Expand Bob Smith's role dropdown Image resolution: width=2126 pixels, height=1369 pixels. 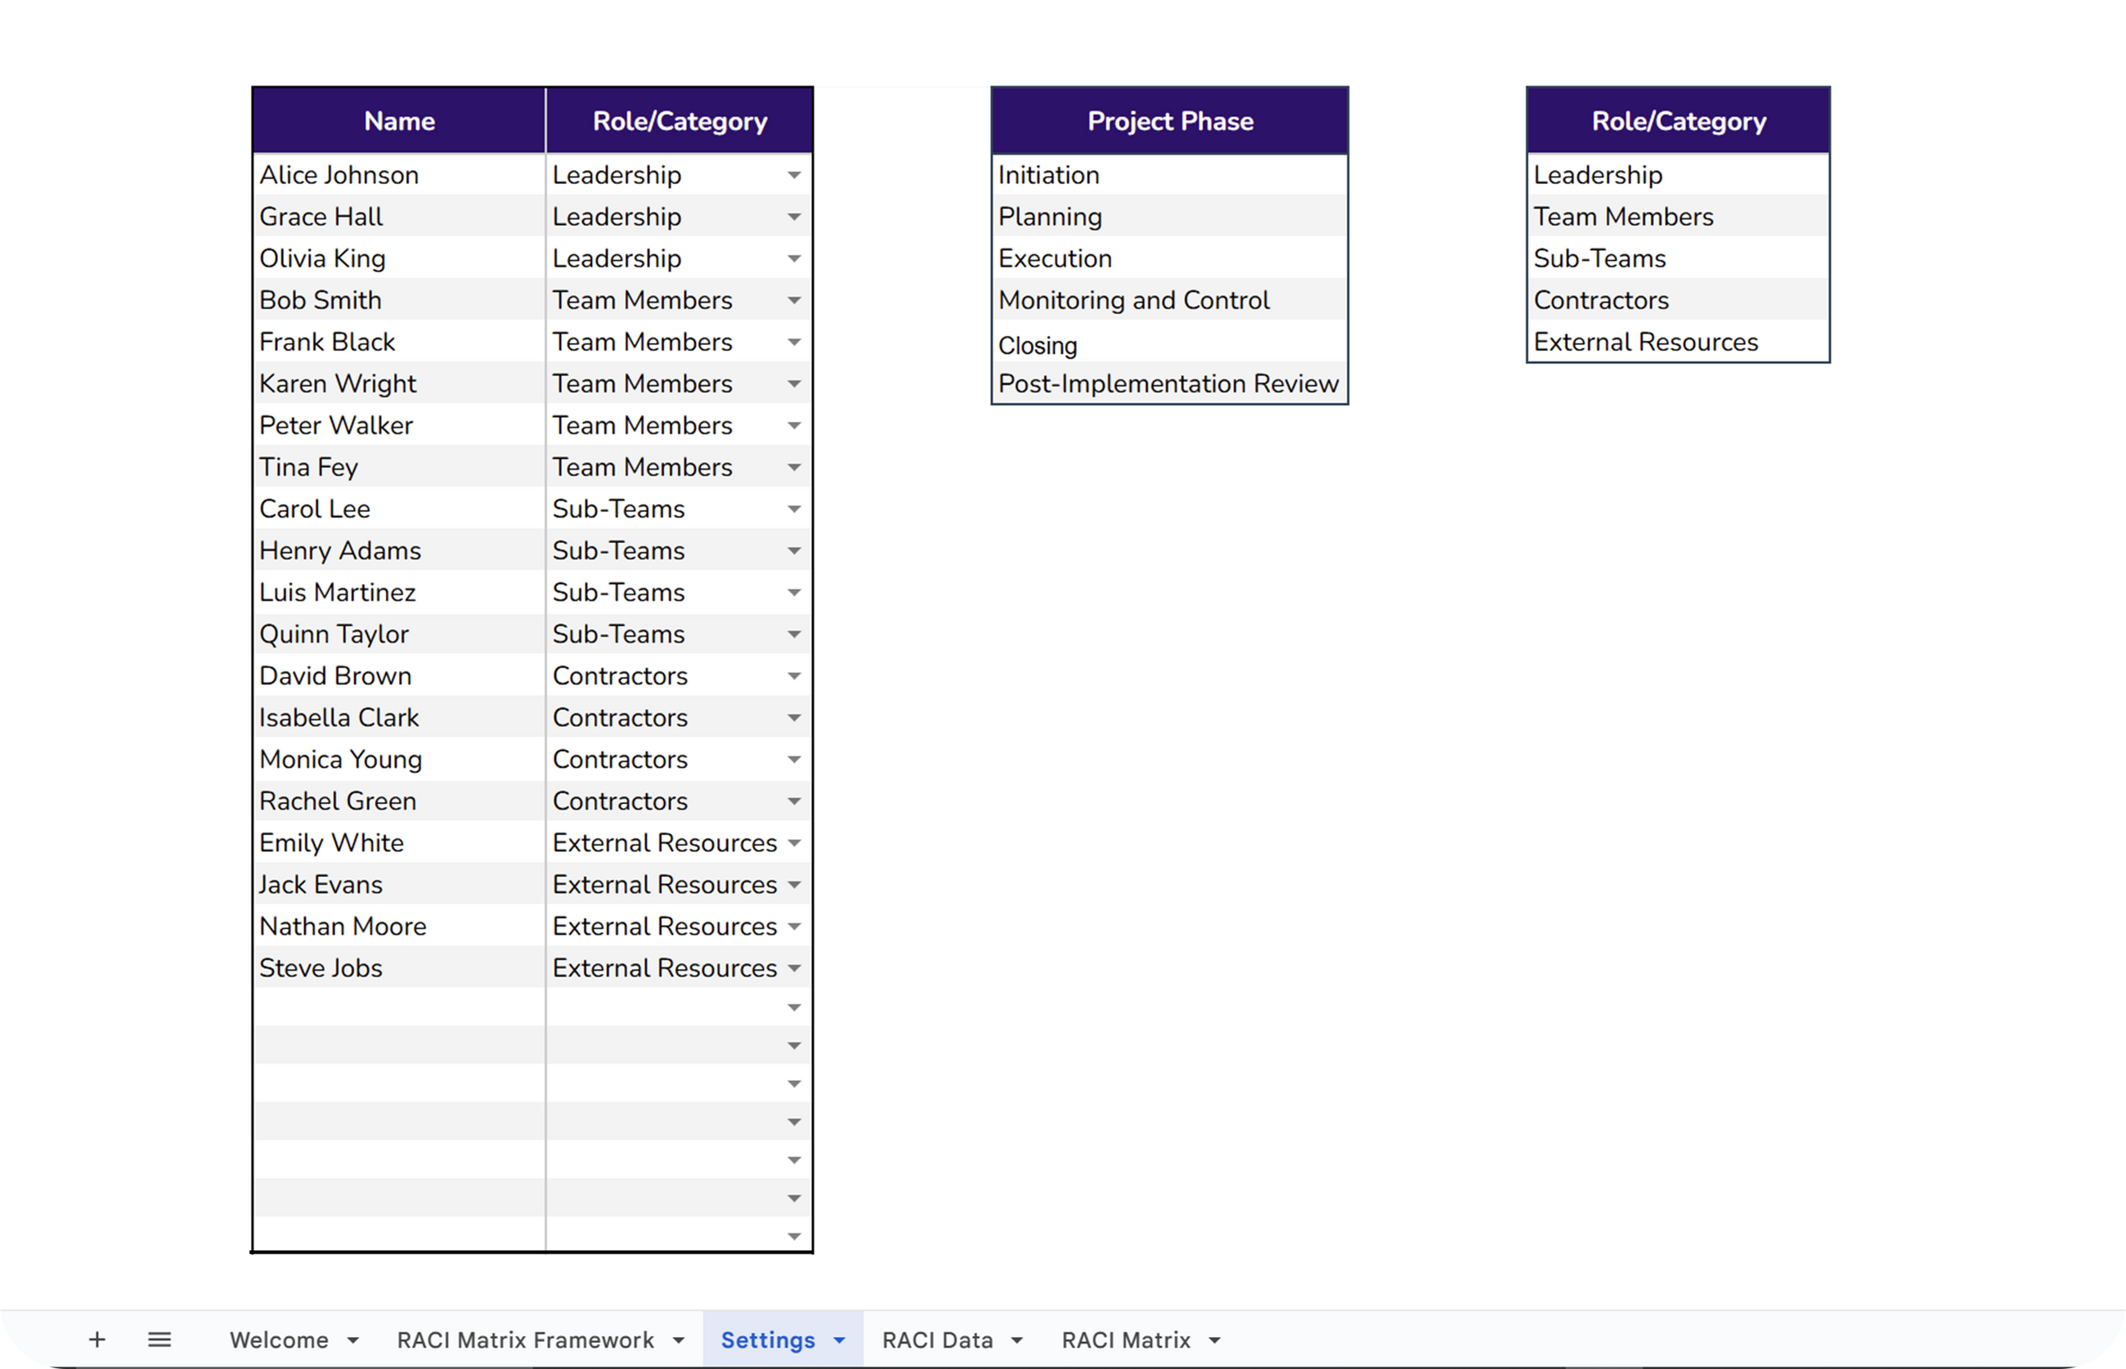point(794,300)
